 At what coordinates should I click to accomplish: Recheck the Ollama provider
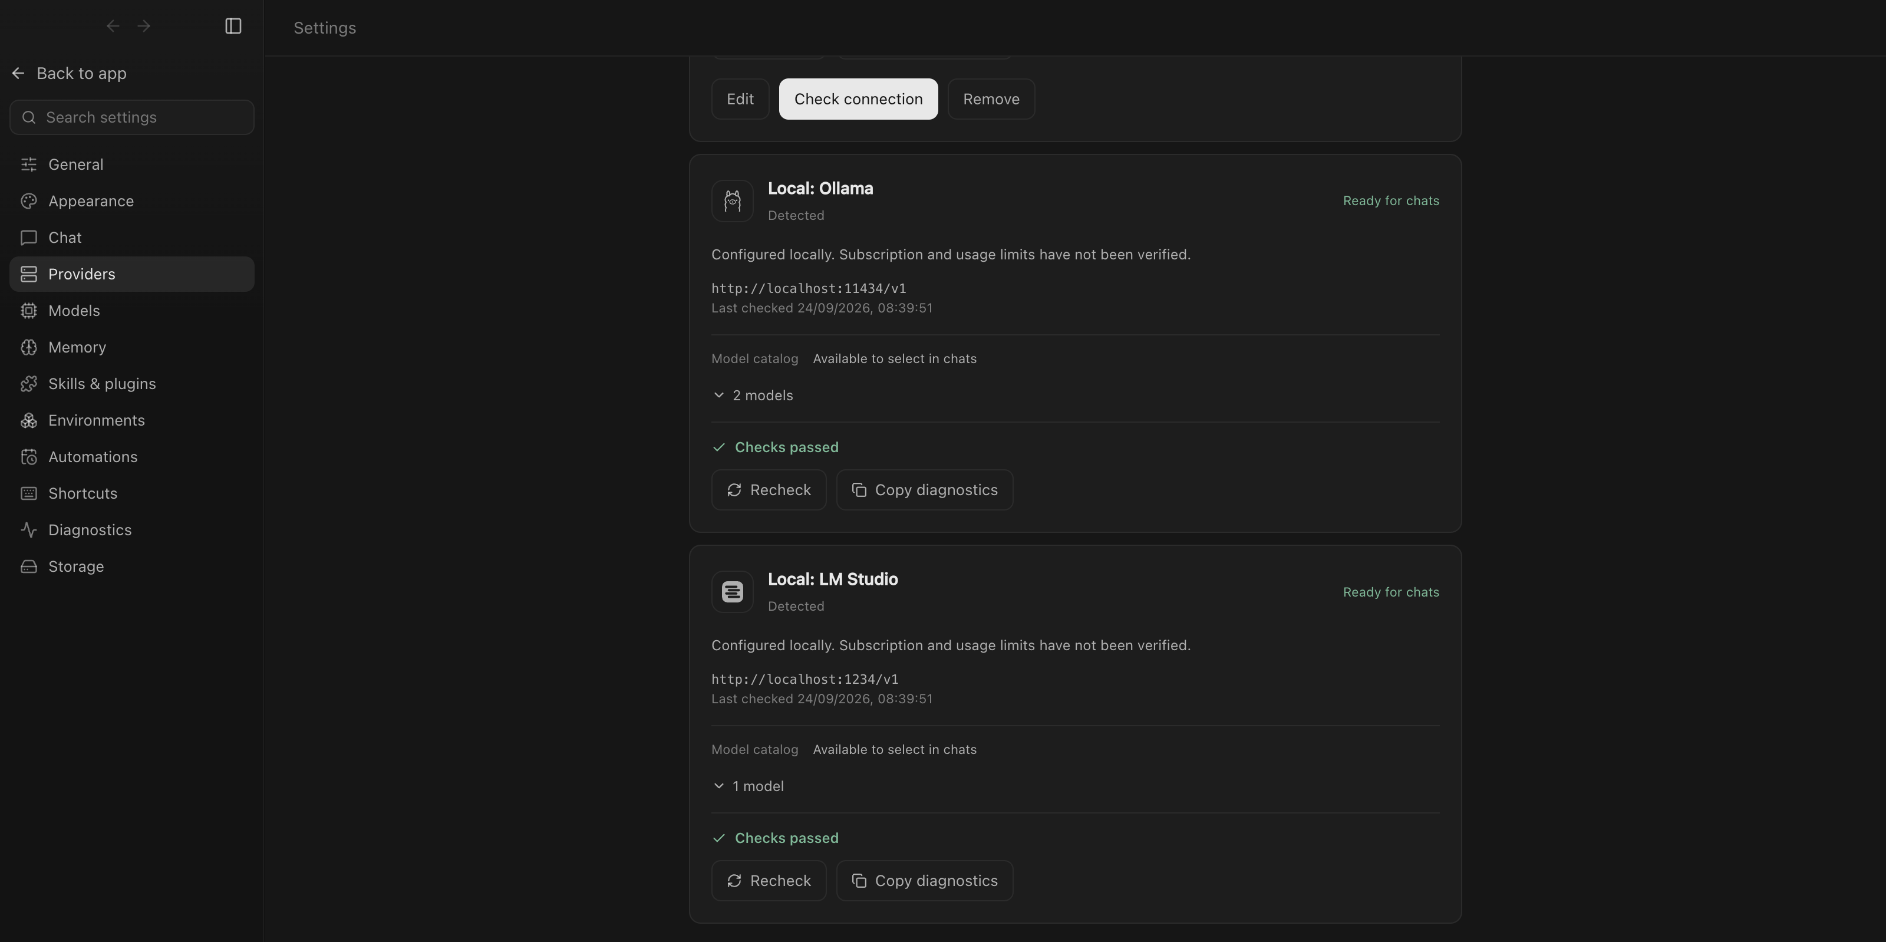click(769, 490)
